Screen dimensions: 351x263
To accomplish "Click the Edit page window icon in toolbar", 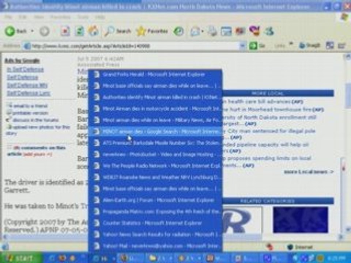I will [226, 31].
